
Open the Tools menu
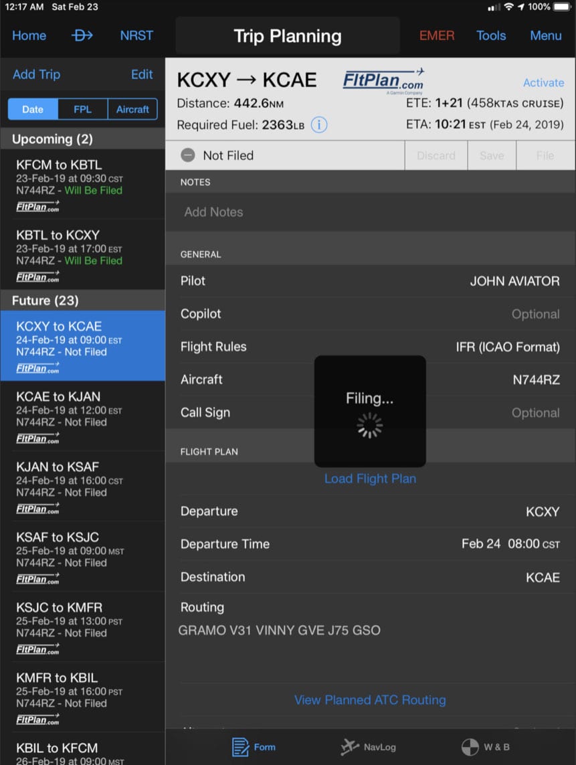click(491, 35)
